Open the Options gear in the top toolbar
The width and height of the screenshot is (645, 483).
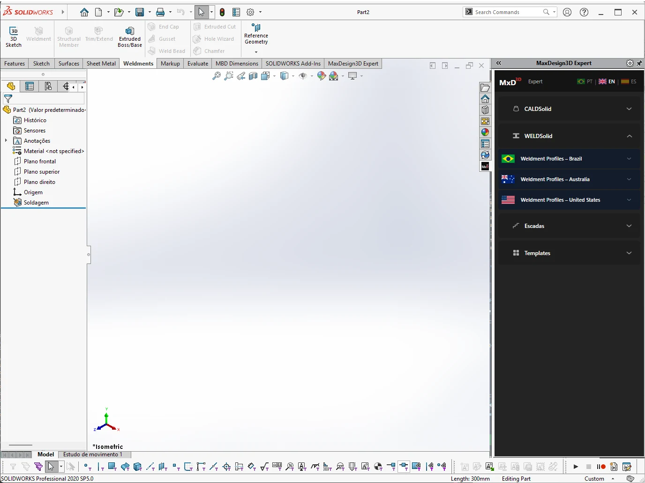point(250,12)
